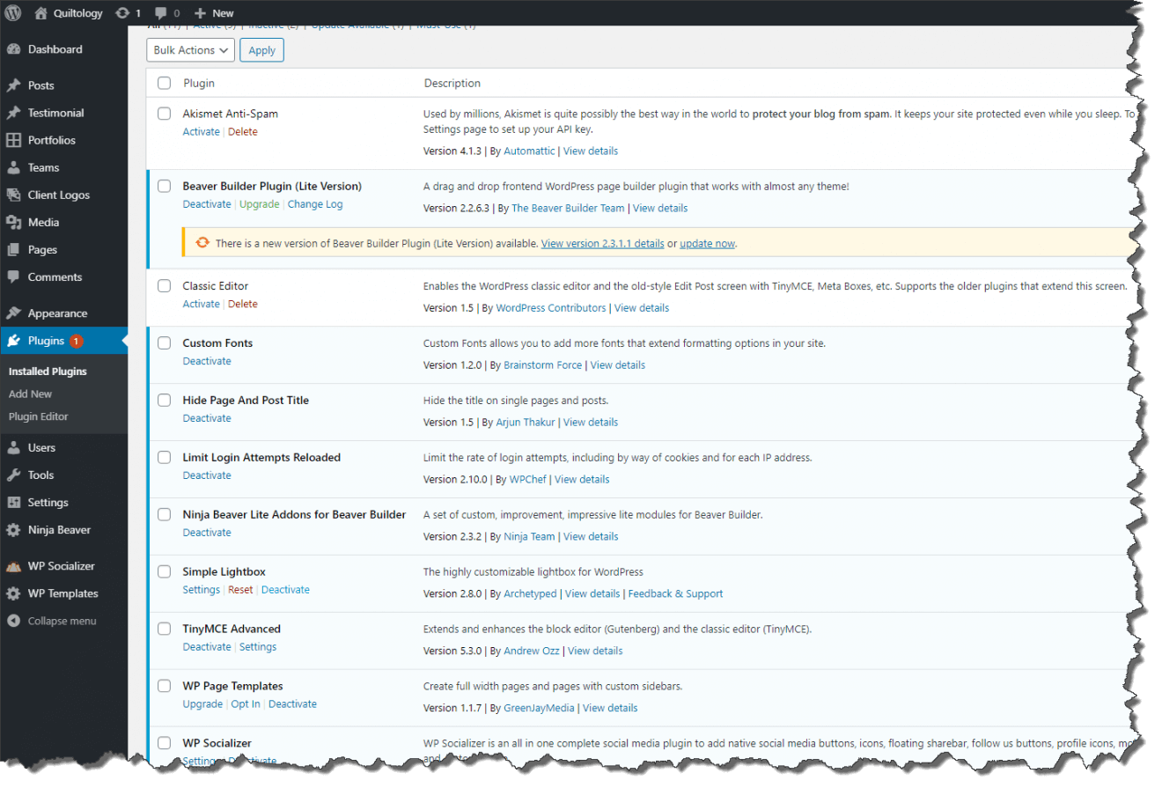
Task: Open the Brainstorm Force author link
Action: pos(543,365)
